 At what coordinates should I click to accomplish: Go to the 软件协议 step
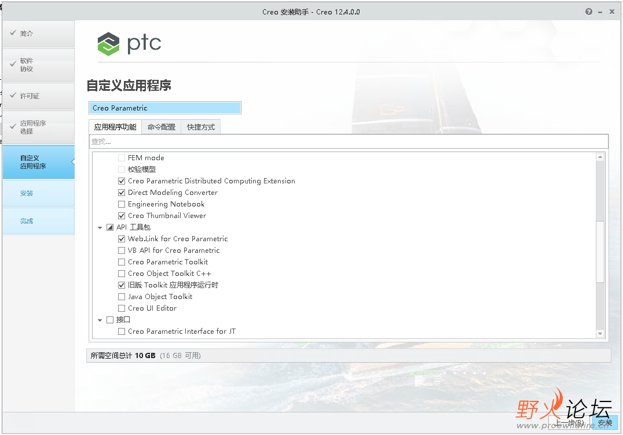point(39,65)
